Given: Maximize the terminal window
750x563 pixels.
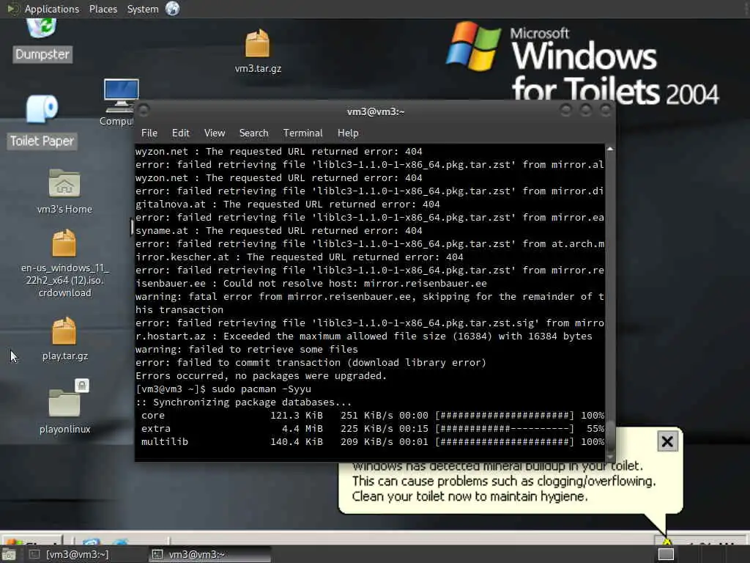Looking at the screenshot, I should [585, 110].
